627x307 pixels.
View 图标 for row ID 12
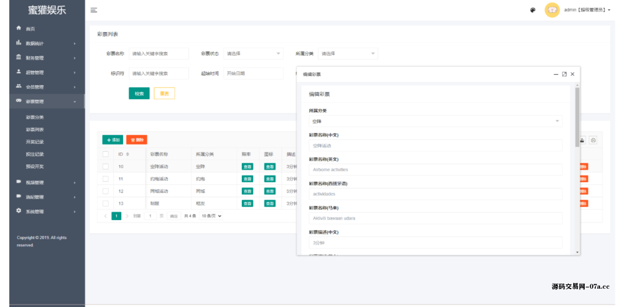[269, 191]
